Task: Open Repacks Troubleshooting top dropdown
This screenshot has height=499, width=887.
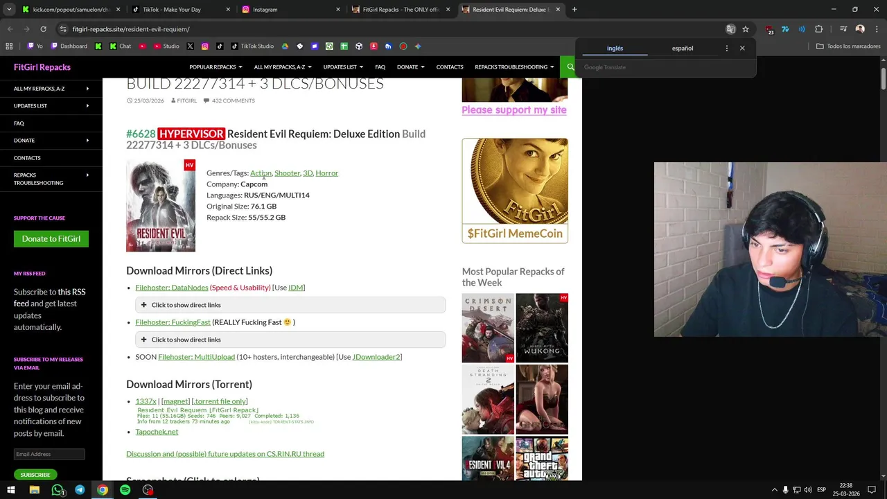Action: 514,67
